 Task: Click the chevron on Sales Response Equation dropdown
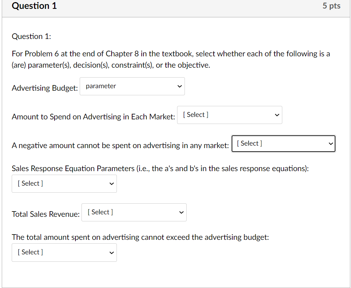coord(111,183)
